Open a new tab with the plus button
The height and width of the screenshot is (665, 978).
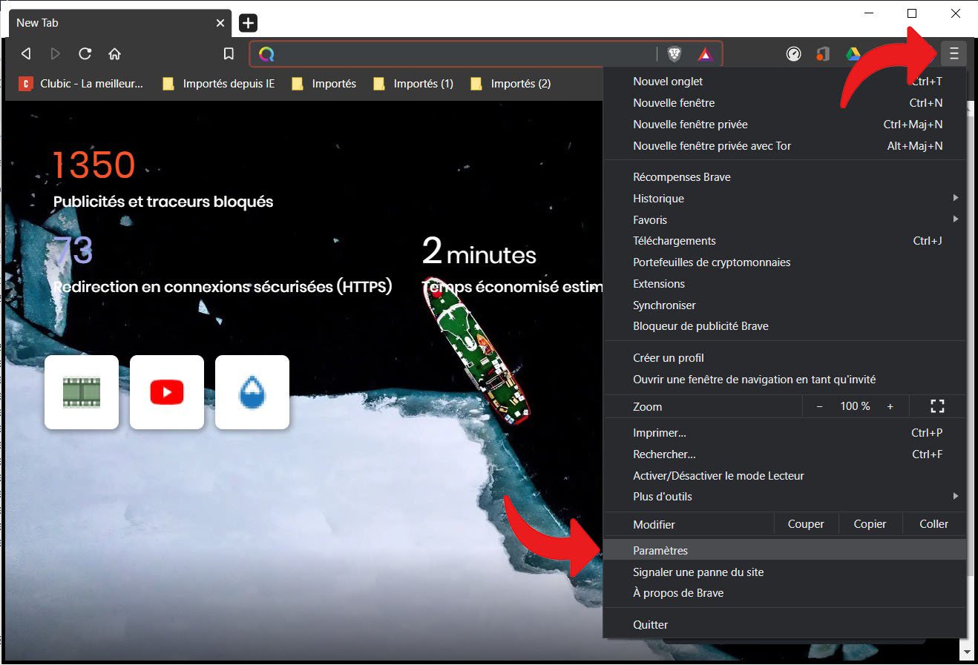[x=248, y=23]
